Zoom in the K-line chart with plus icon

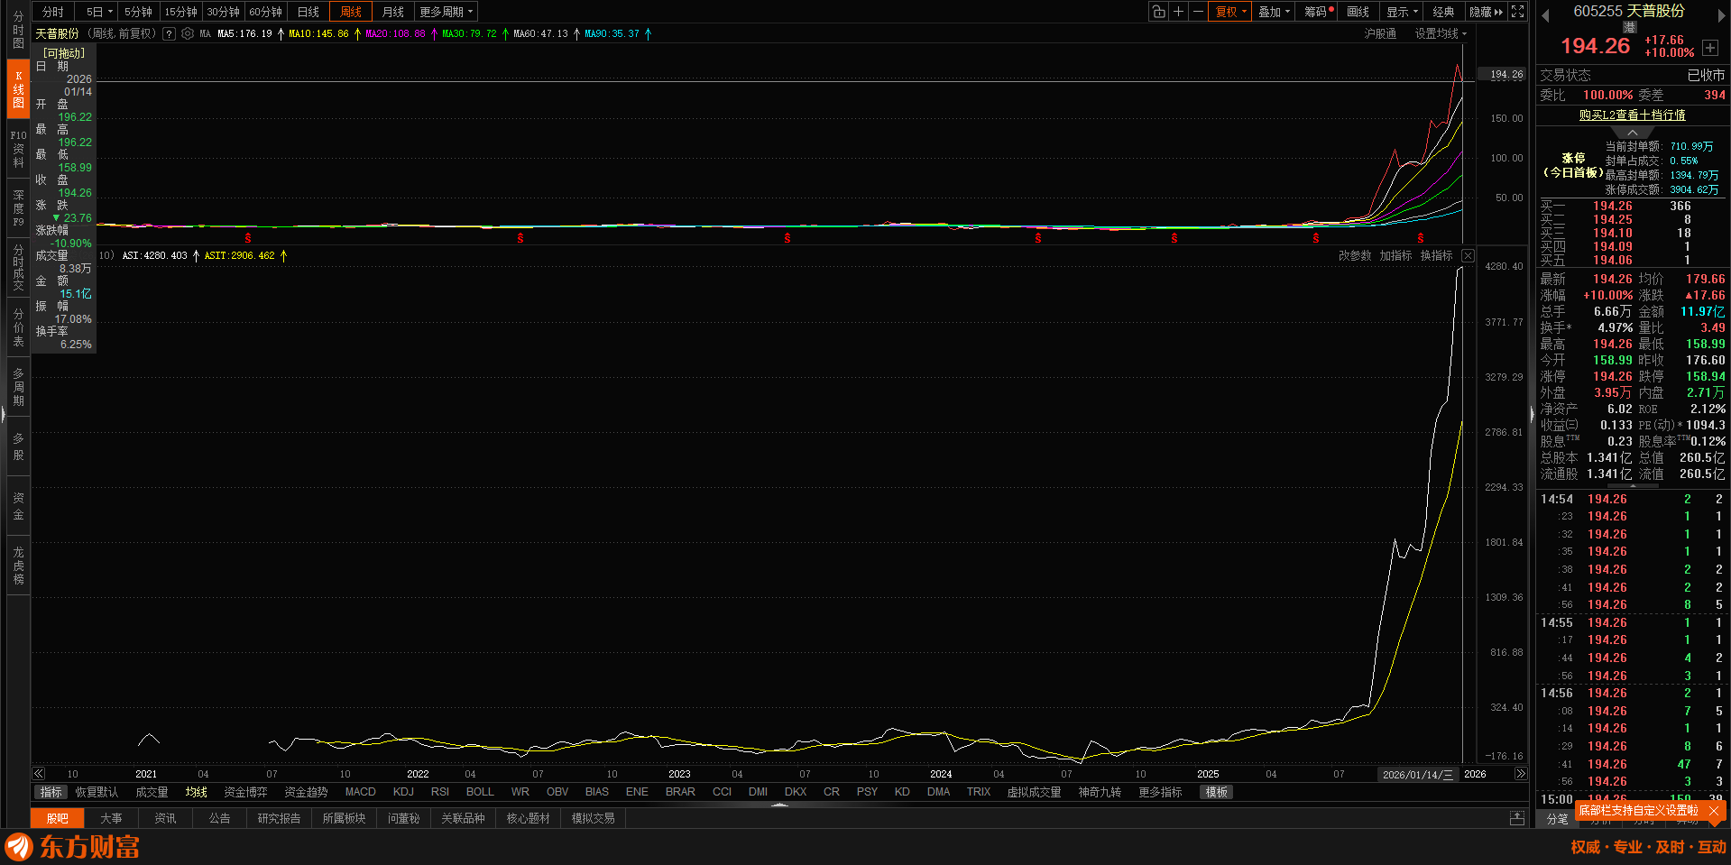[x=1178, y=12]
